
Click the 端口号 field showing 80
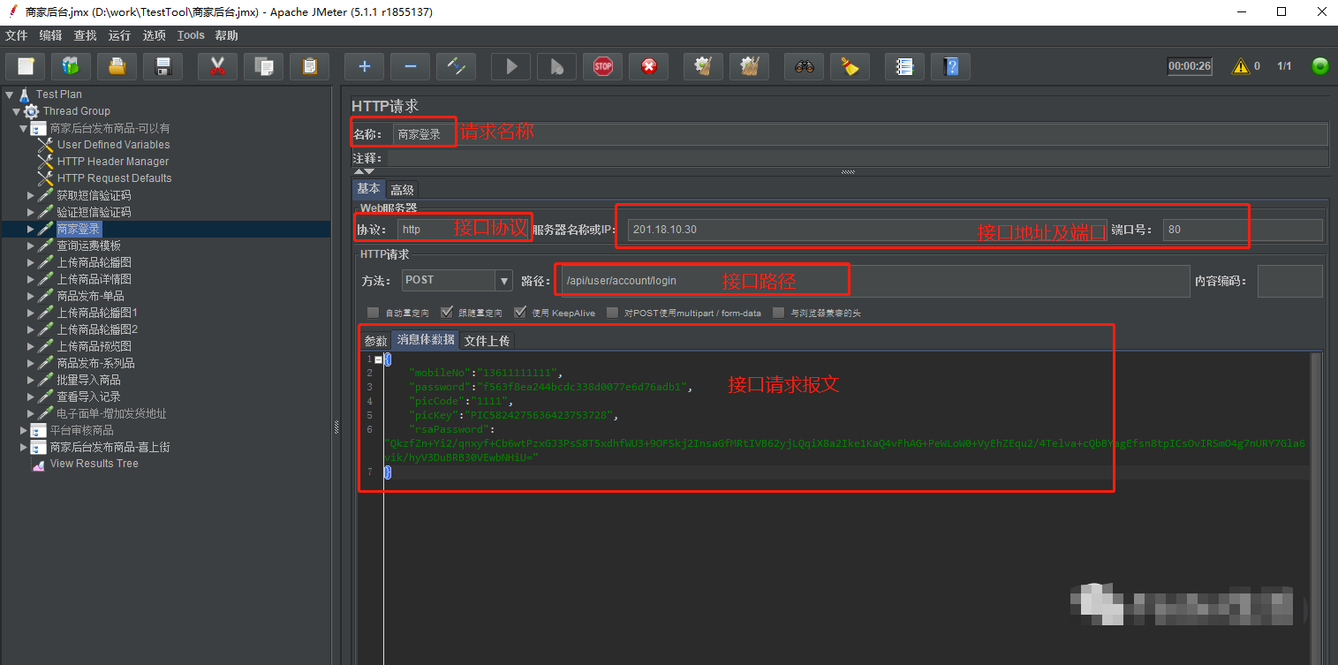[x=1243, y=230]
